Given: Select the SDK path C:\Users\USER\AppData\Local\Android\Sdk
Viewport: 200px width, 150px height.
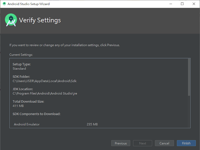Looking at the screenshot, I should pos(44,81).
